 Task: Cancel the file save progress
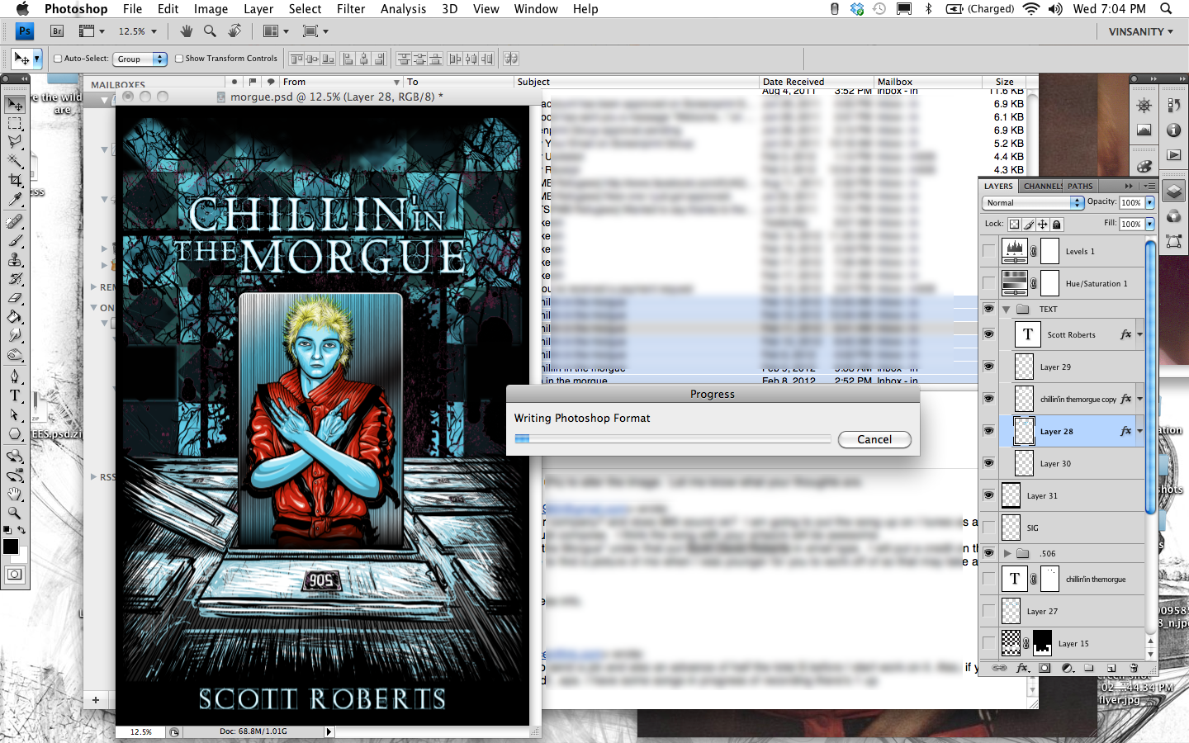tap(874, 439)
